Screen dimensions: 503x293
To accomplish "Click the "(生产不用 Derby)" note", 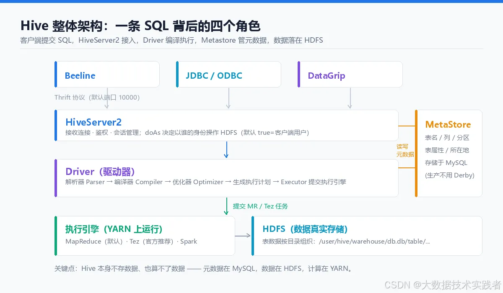I will [450, 175].
